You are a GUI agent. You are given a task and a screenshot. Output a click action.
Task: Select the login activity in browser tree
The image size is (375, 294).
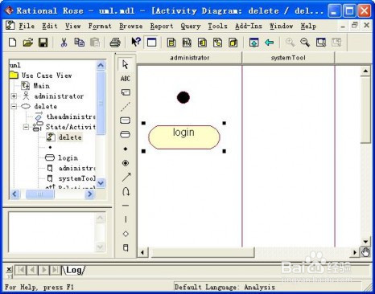68,157
